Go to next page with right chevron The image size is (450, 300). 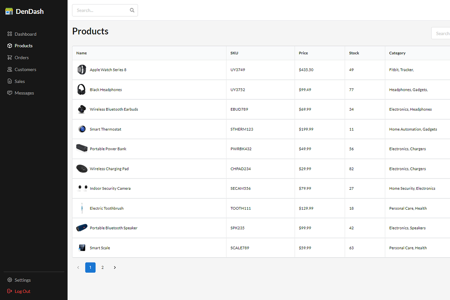pos(115,267)
